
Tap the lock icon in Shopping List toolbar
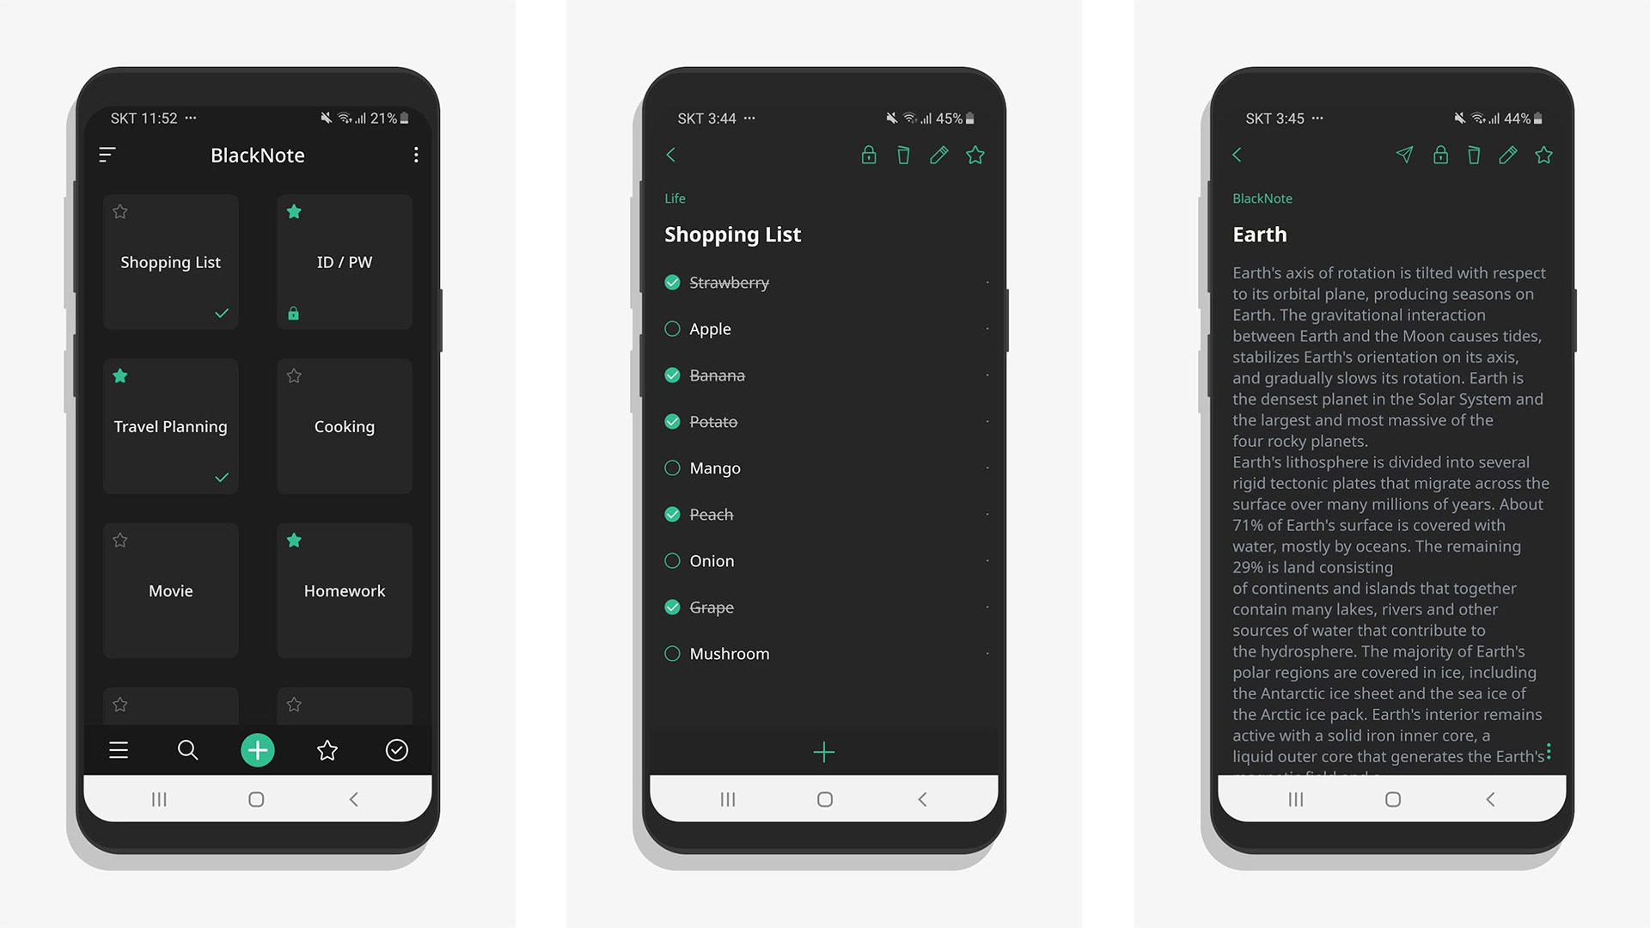click(x=868, y=156)
